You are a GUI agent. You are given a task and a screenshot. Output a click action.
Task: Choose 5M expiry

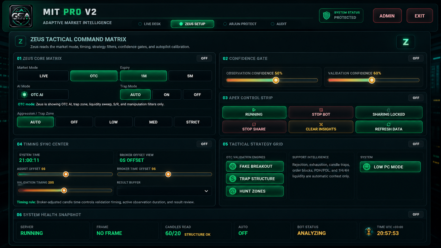[x=190, y=76]
